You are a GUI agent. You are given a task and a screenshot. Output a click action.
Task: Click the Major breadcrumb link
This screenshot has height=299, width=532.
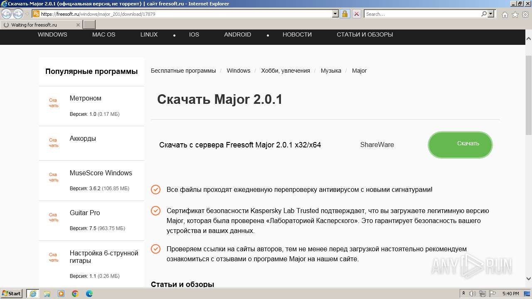pos(359,71)
